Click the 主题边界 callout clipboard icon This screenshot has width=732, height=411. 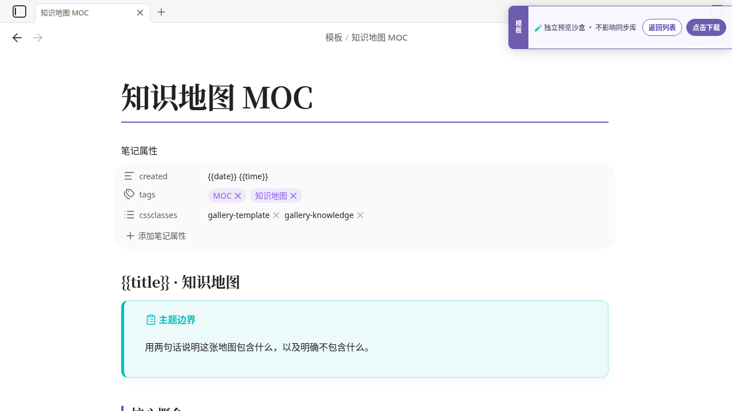[150, 320]
